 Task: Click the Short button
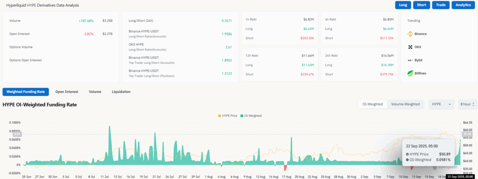pyautogui.click(x=422, y=5)
